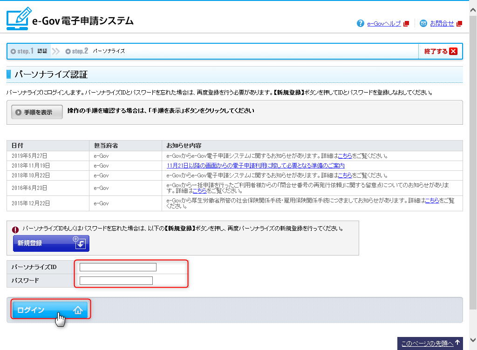Screen dimensions: 477x350
Task: Open the お問合せ link
Action: (442, 24)
